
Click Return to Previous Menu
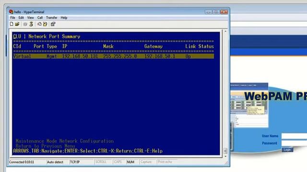tap(45, 146)
